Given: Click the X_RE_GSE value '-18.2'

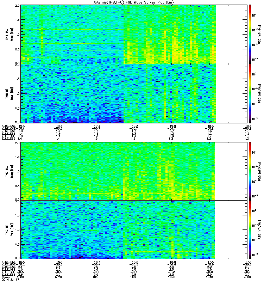Looking at the screenshot, I should [134, 262].
